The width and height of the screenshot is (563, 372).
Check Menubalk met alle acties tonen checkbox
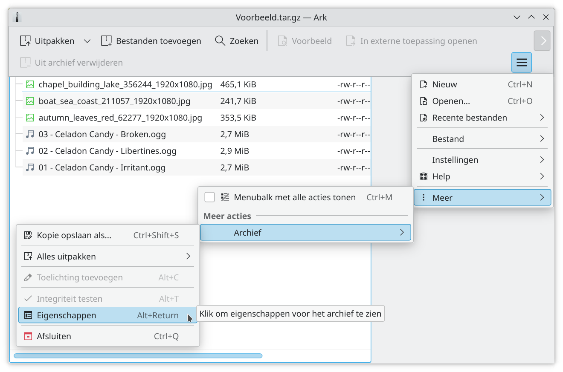tap(209, 197)
